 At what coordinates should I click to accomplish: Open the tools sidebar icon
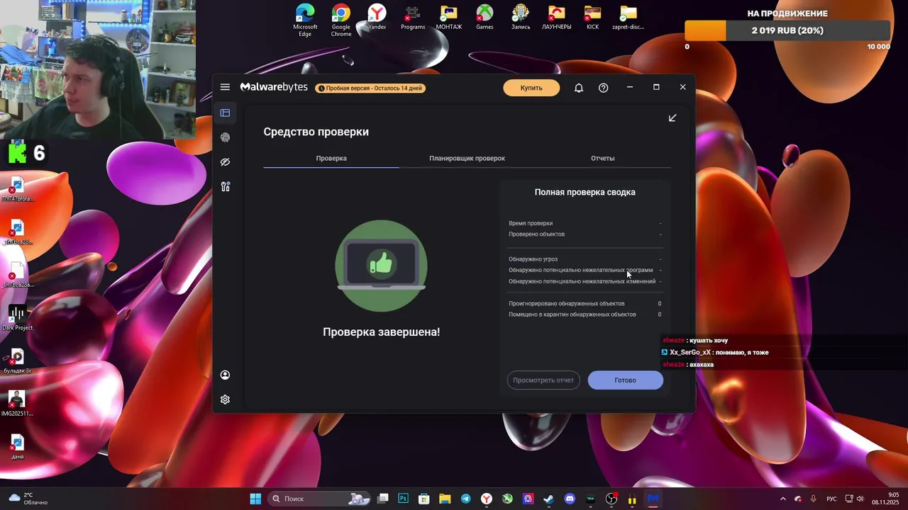tap(225, 187)
